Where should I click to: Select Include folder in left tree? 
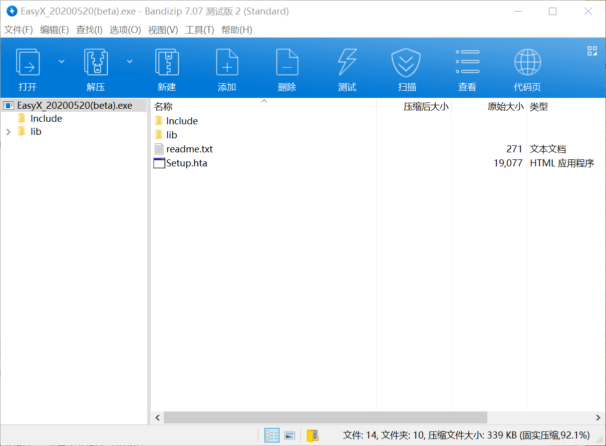pyautogui.click(x=46, y=118)
